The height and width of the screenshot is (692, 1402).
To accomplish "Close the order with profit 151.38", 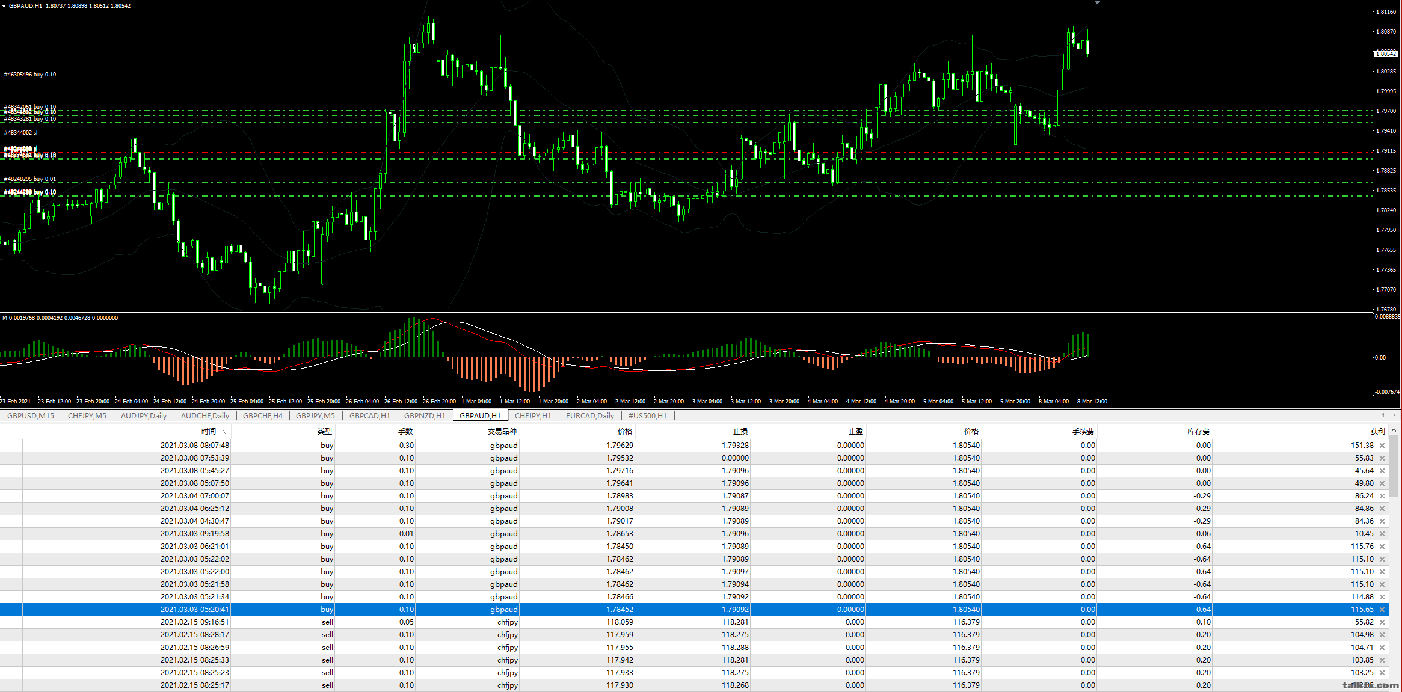I will 1382,446.
